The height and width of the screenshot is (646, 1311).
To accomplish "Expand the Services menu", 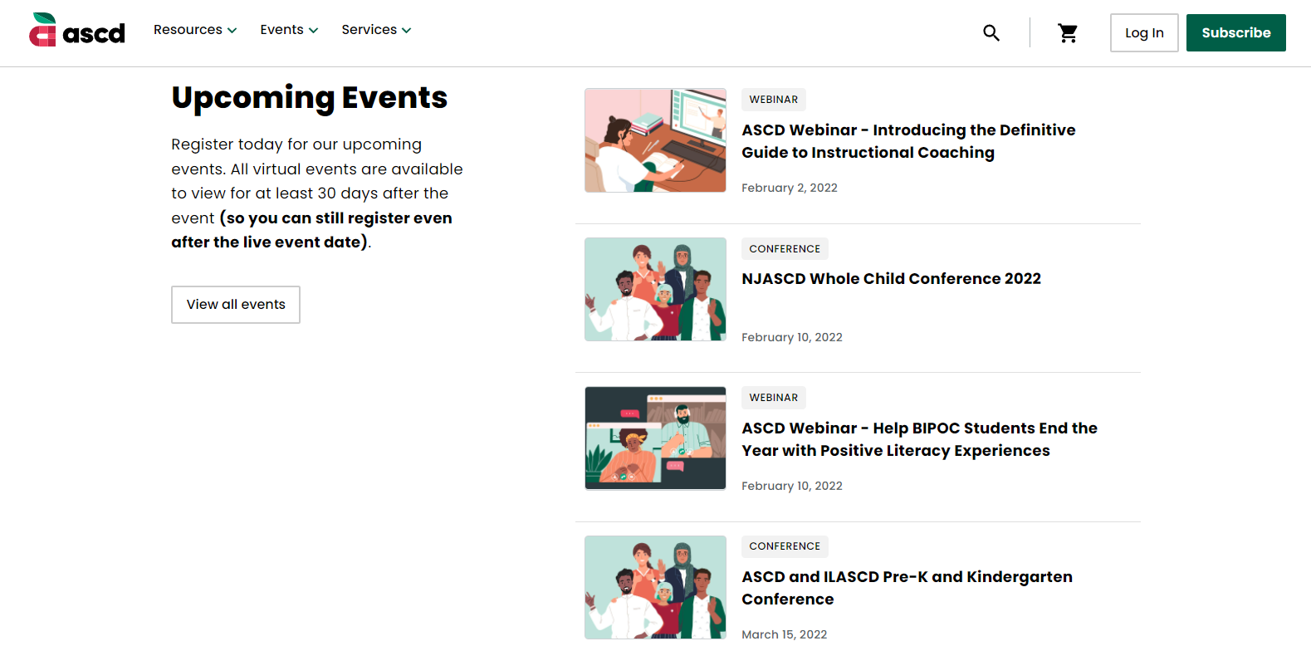I will point(376,30).
